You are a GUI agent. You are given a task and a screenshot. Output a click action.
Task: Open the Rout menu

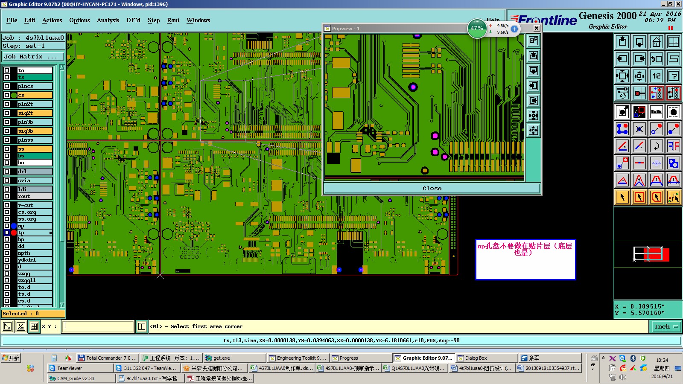[173, 20]
